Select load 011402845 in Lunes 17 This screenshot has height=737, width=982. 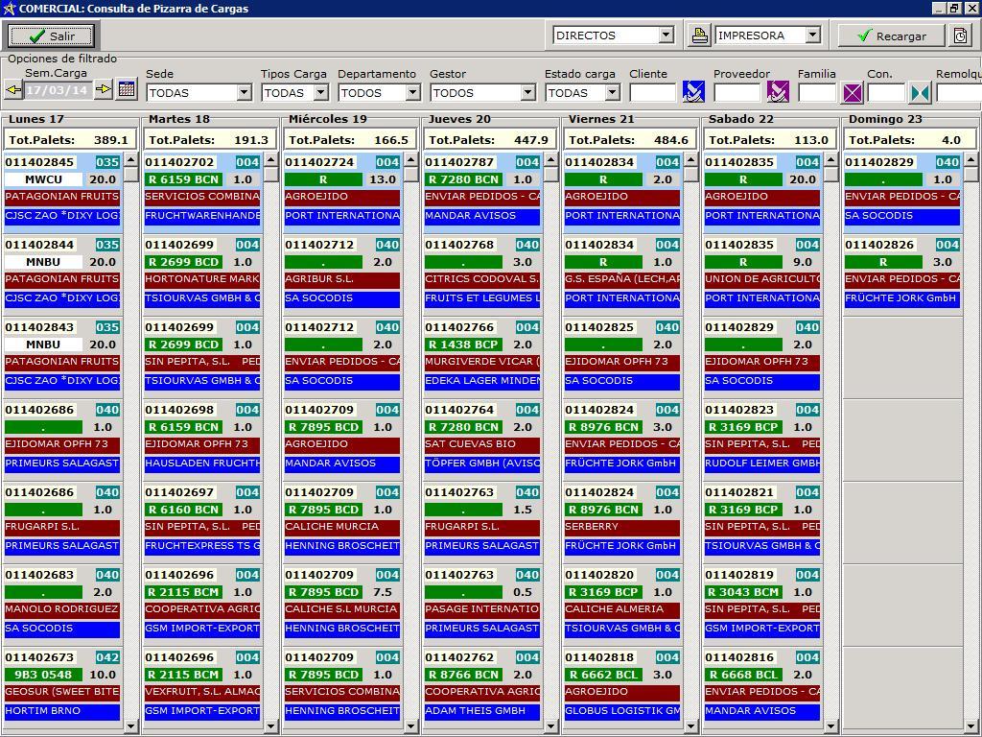(40, 162)
